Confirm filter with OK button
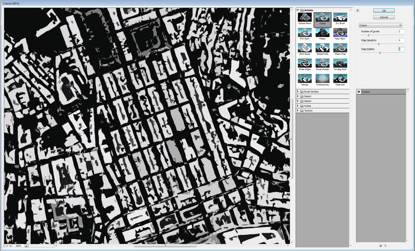 click(384, 11)
